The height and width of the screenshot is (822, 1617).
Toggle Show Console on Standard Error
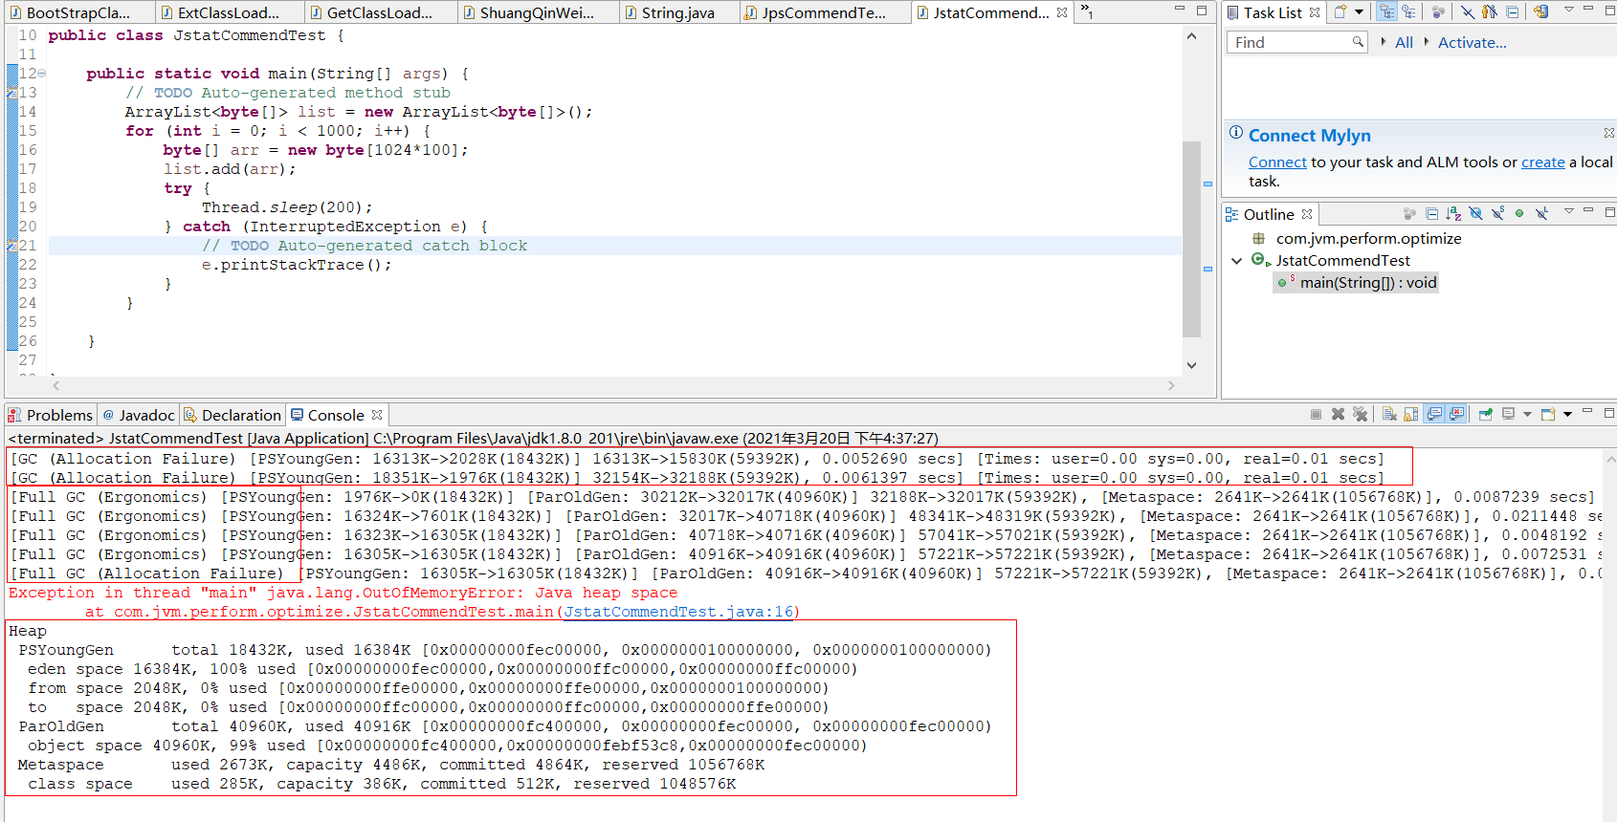tap(1456, 414)
